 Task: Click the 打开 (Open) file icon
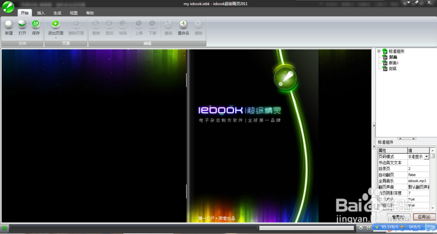click(22, 24)
